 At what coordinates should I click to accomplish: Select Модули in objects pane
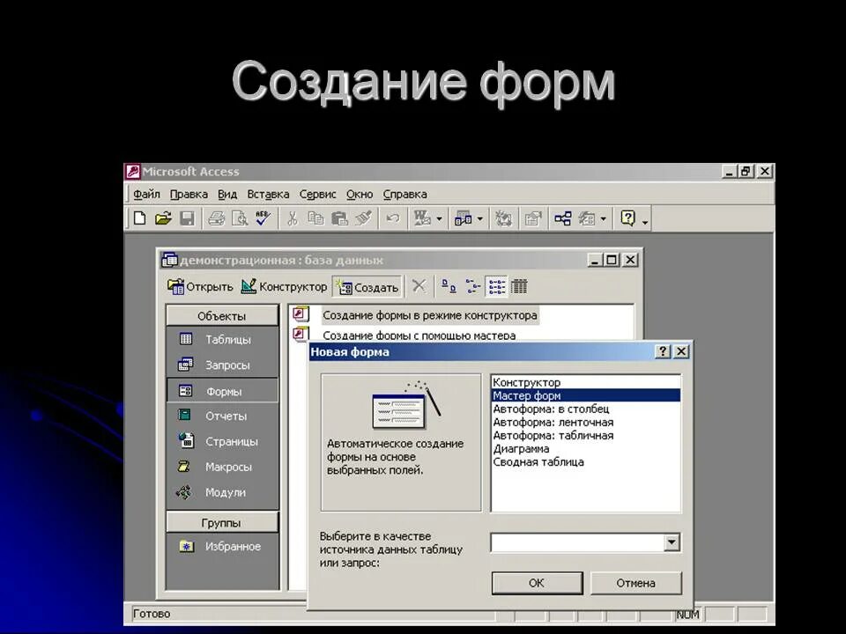click(x=222, y=492)
